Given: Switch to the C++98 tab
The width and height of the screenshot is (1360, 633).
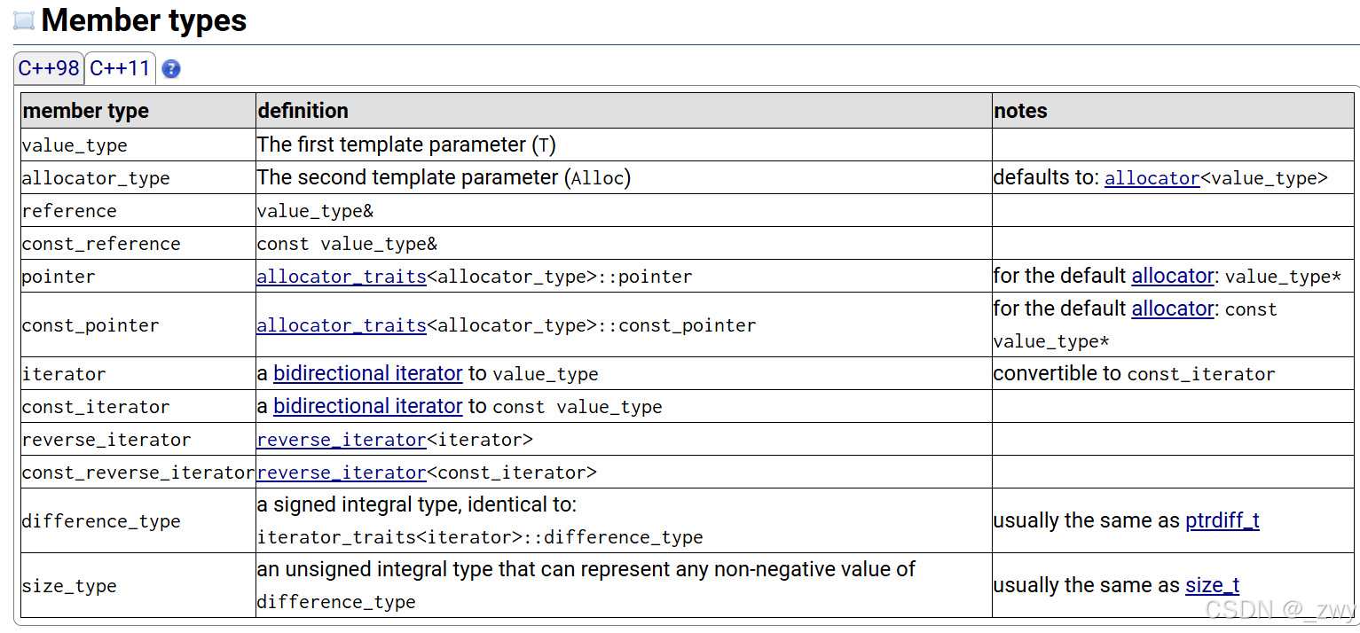Looking at the screenshot, I should pyautogui.click(x=49, y=68).
